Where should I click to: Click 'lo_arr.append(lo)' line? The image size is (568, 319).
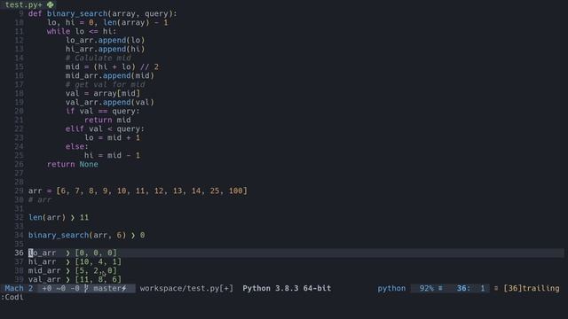coord(105,40)
